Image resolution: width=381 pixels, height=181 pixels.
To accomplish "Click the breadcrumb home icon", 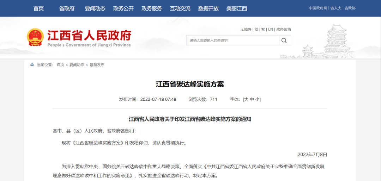I will 32,65.
